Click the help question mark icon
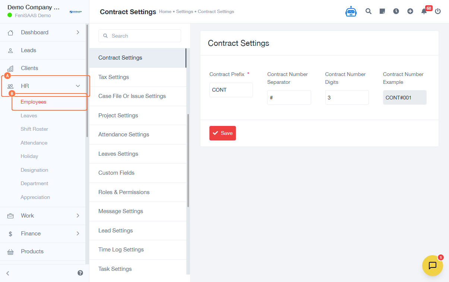The image size is (449, 282). click(x=80, y=273)
